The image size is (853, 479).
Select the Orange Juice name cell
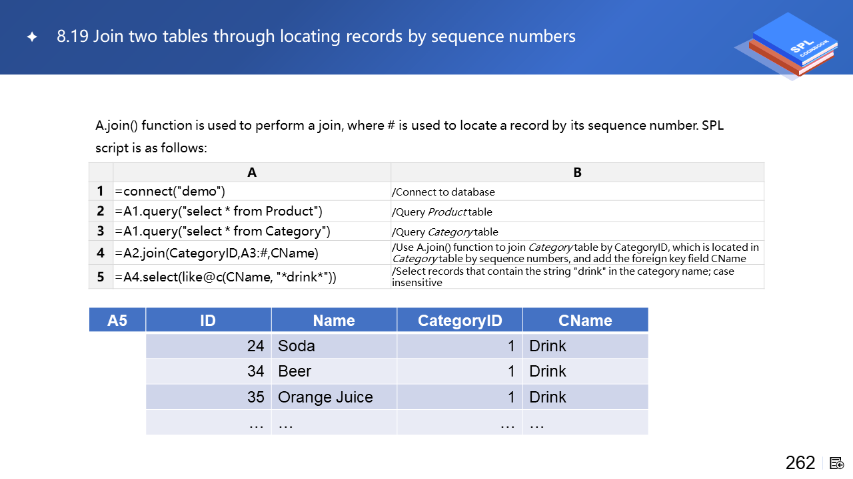coord(333,397)
